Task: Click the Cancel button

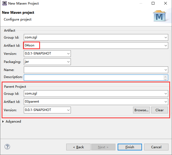Action: click(156, 147)
